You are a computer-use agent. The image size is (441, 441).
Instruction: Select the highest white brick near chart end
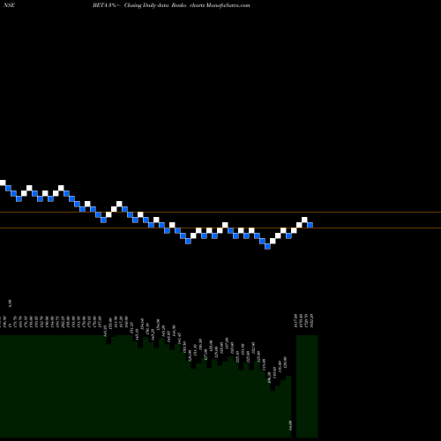pyautogui.click(x=304, y=220)
